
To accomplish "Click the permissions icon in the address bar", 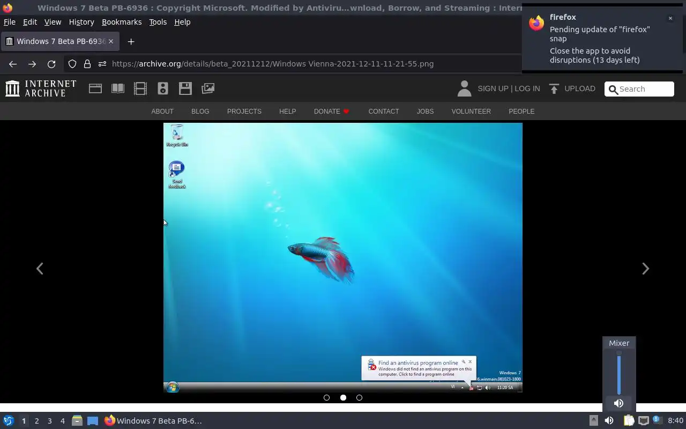I will [102, 64].
